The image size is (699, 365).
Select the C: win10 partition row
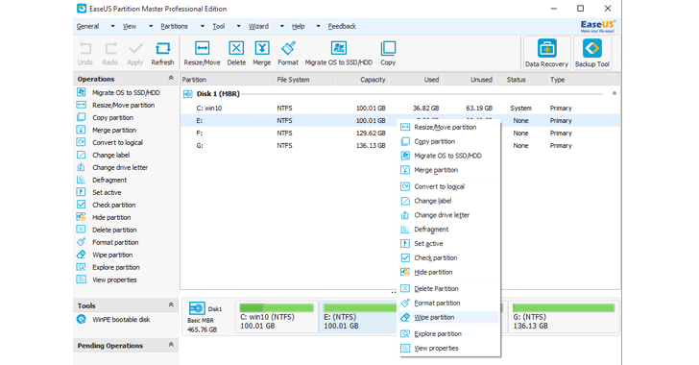coord(399,108)
